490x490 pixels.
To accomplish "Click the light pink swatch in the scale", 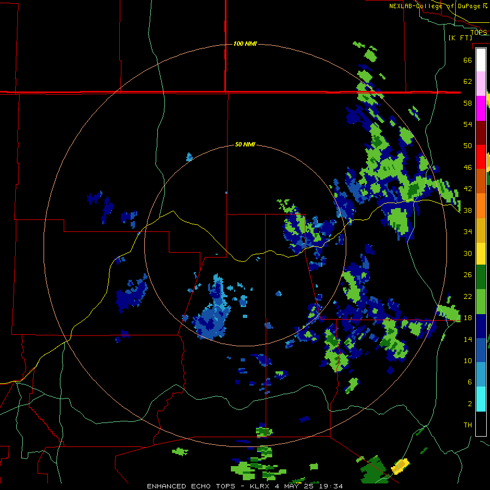I will 481,84.
